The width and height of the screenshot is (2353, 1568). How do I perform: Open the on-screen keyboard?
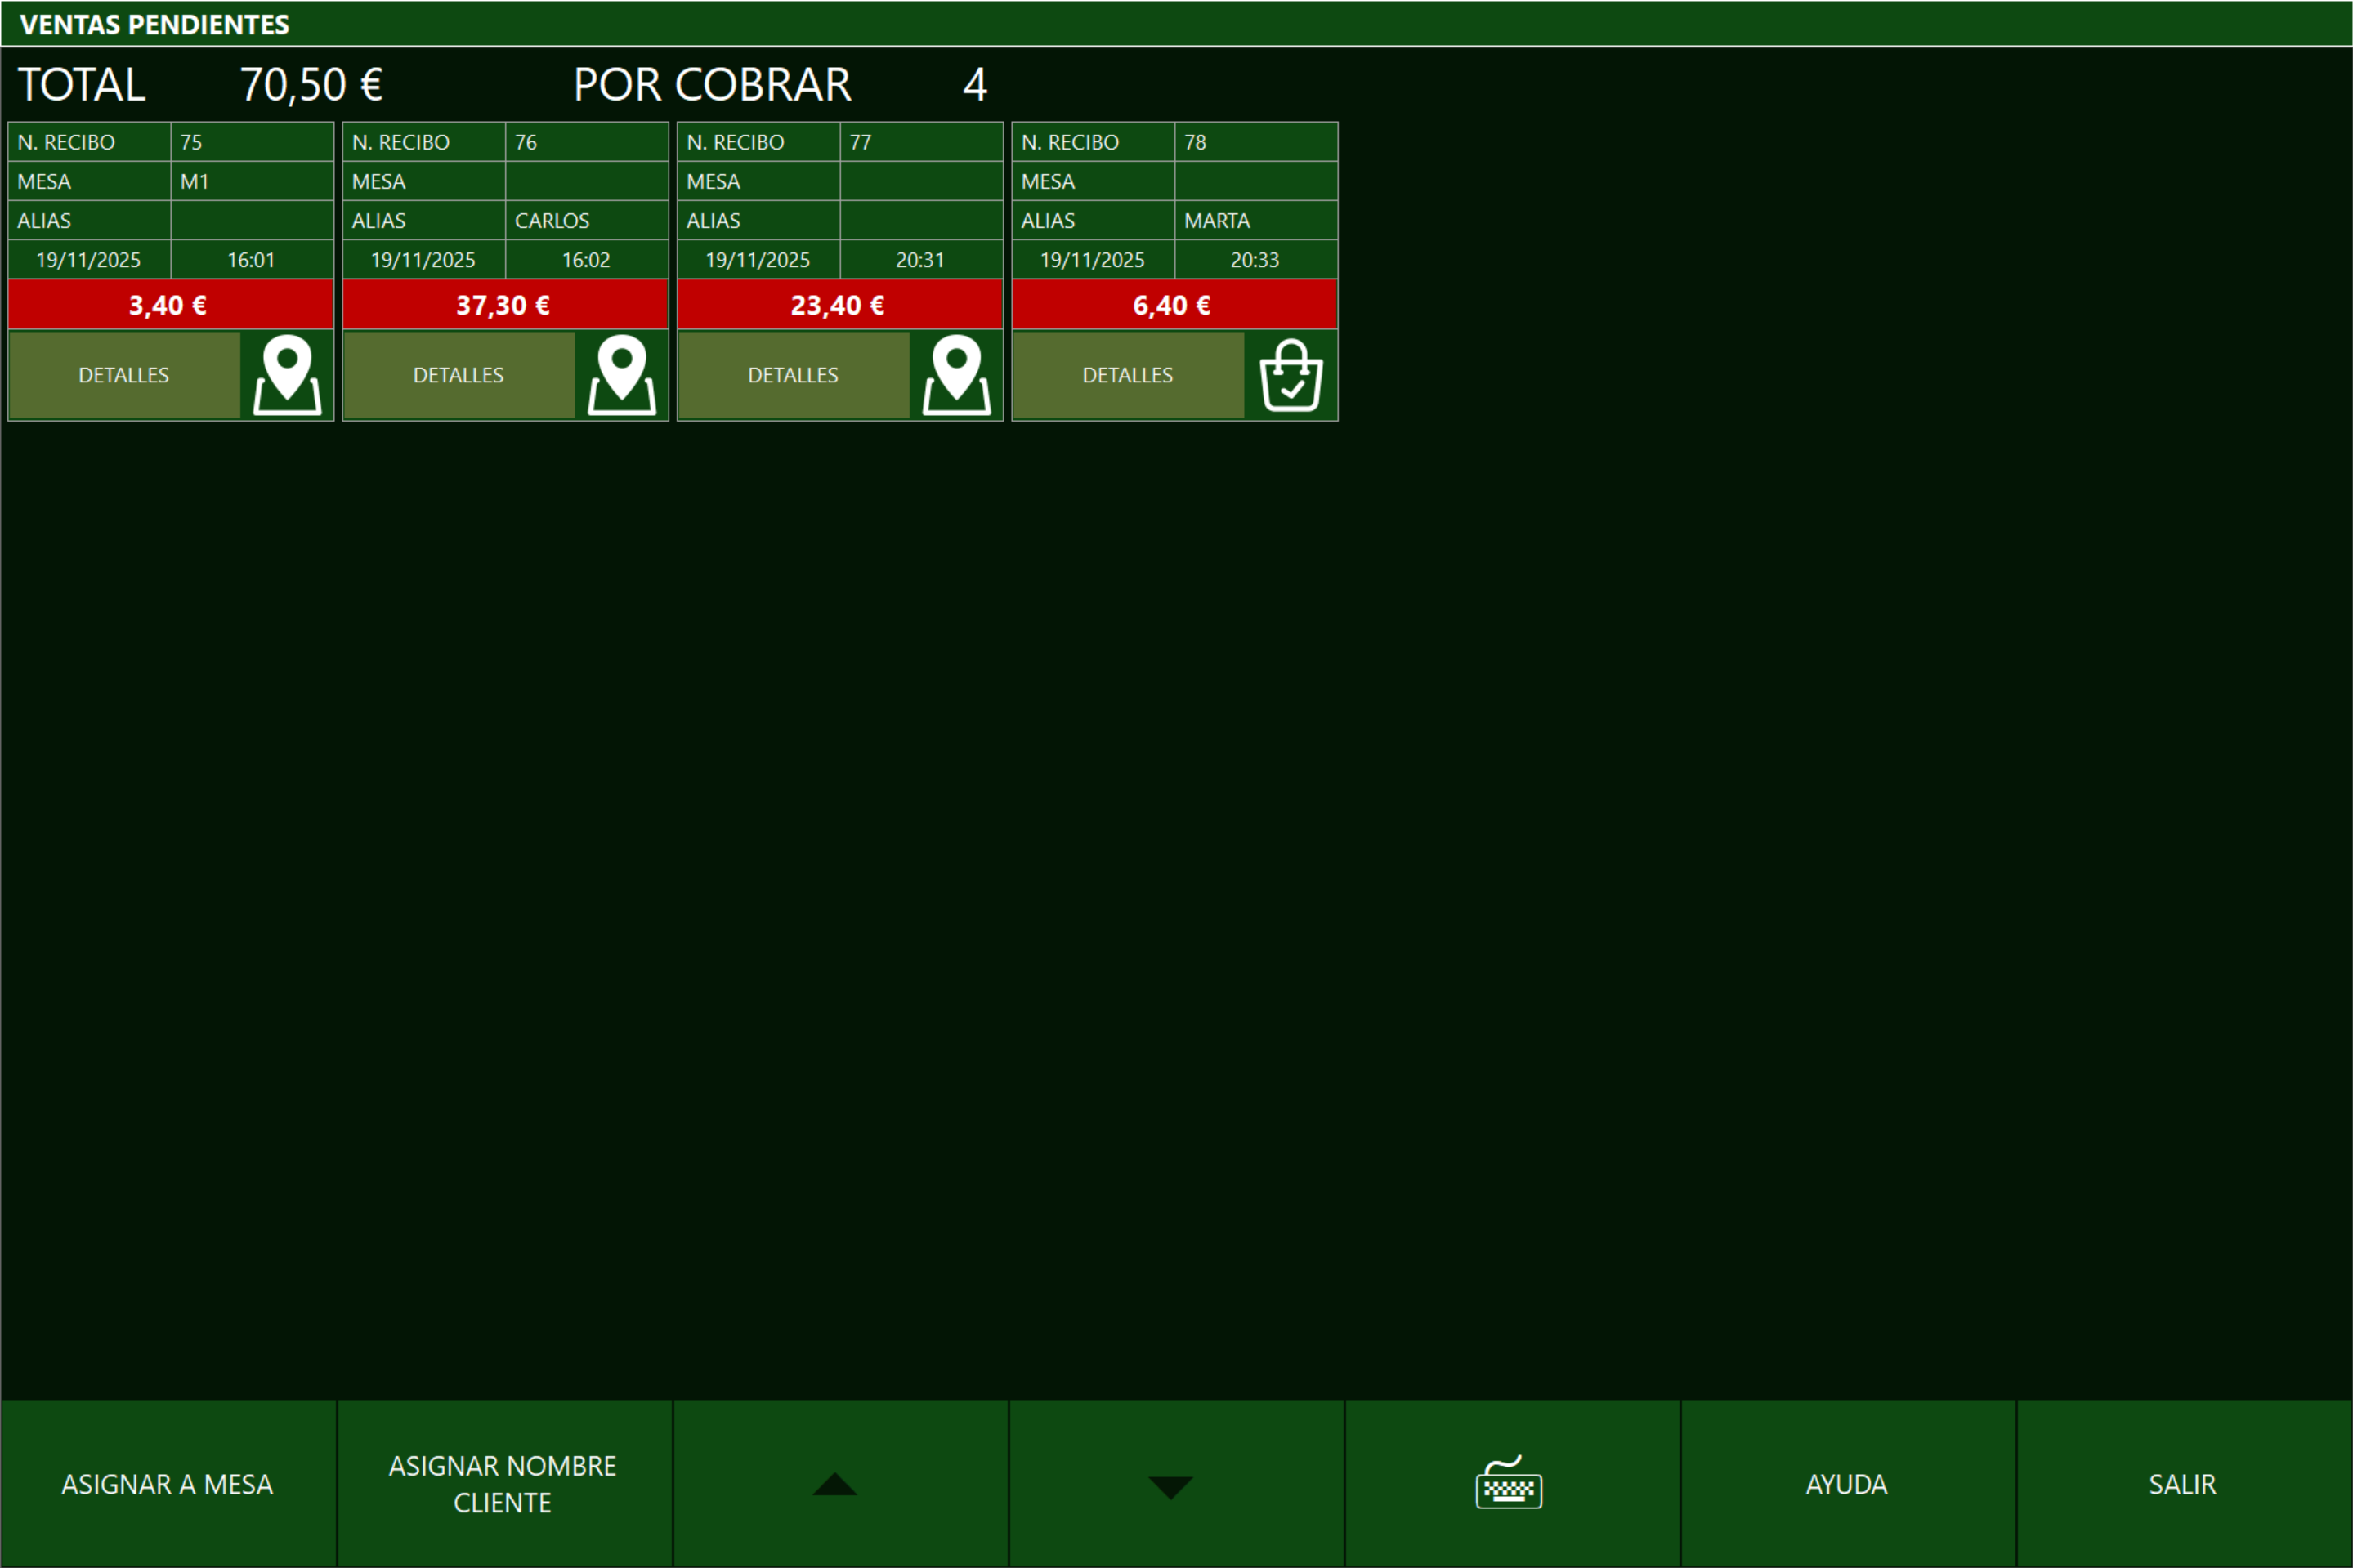pyautogui.click(x=1510, y=1484)
